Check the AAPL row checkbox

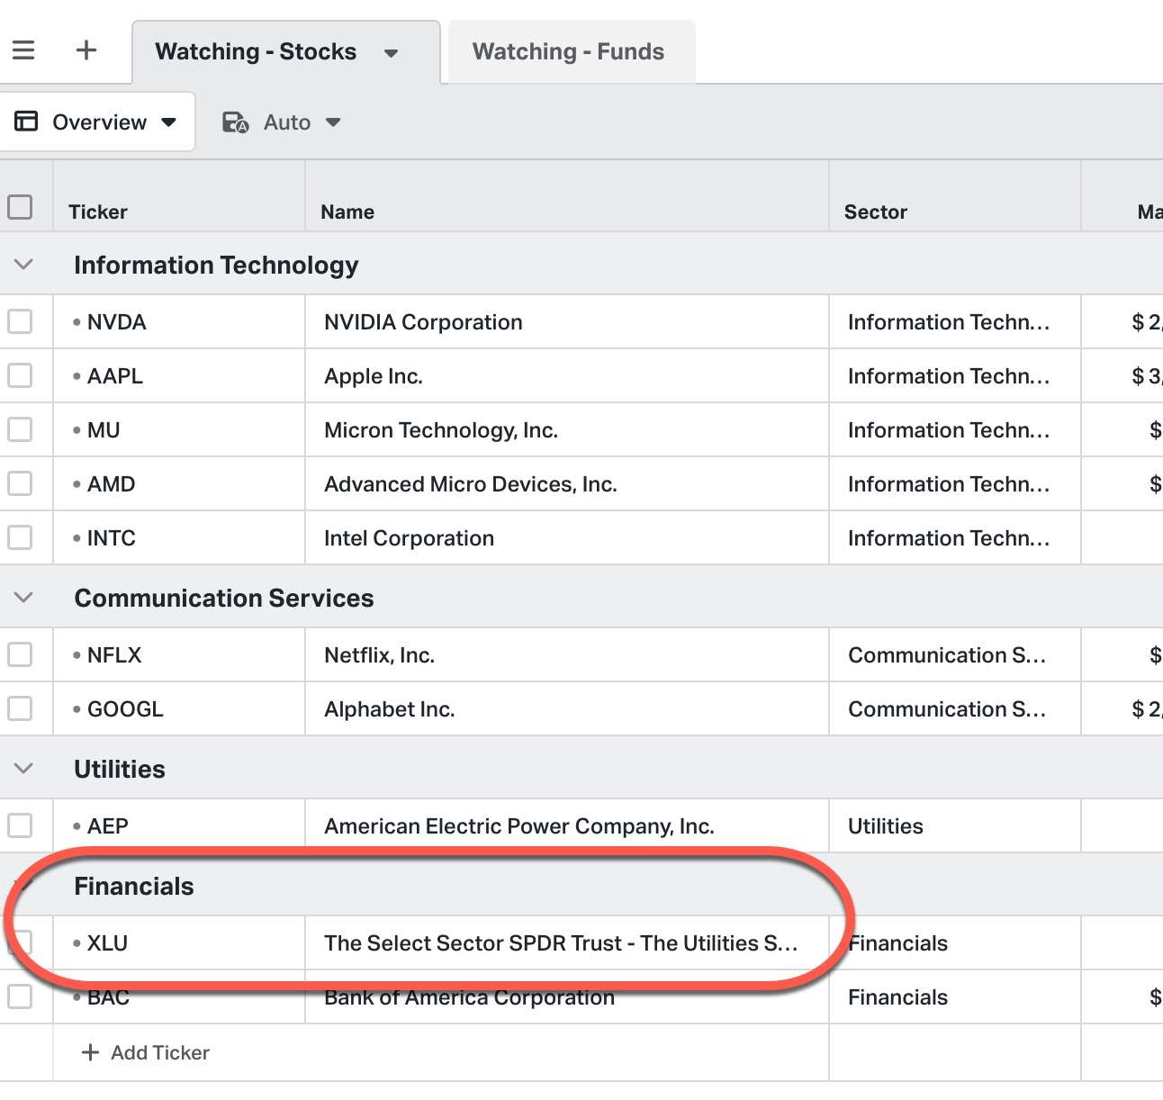click(20, 375)
